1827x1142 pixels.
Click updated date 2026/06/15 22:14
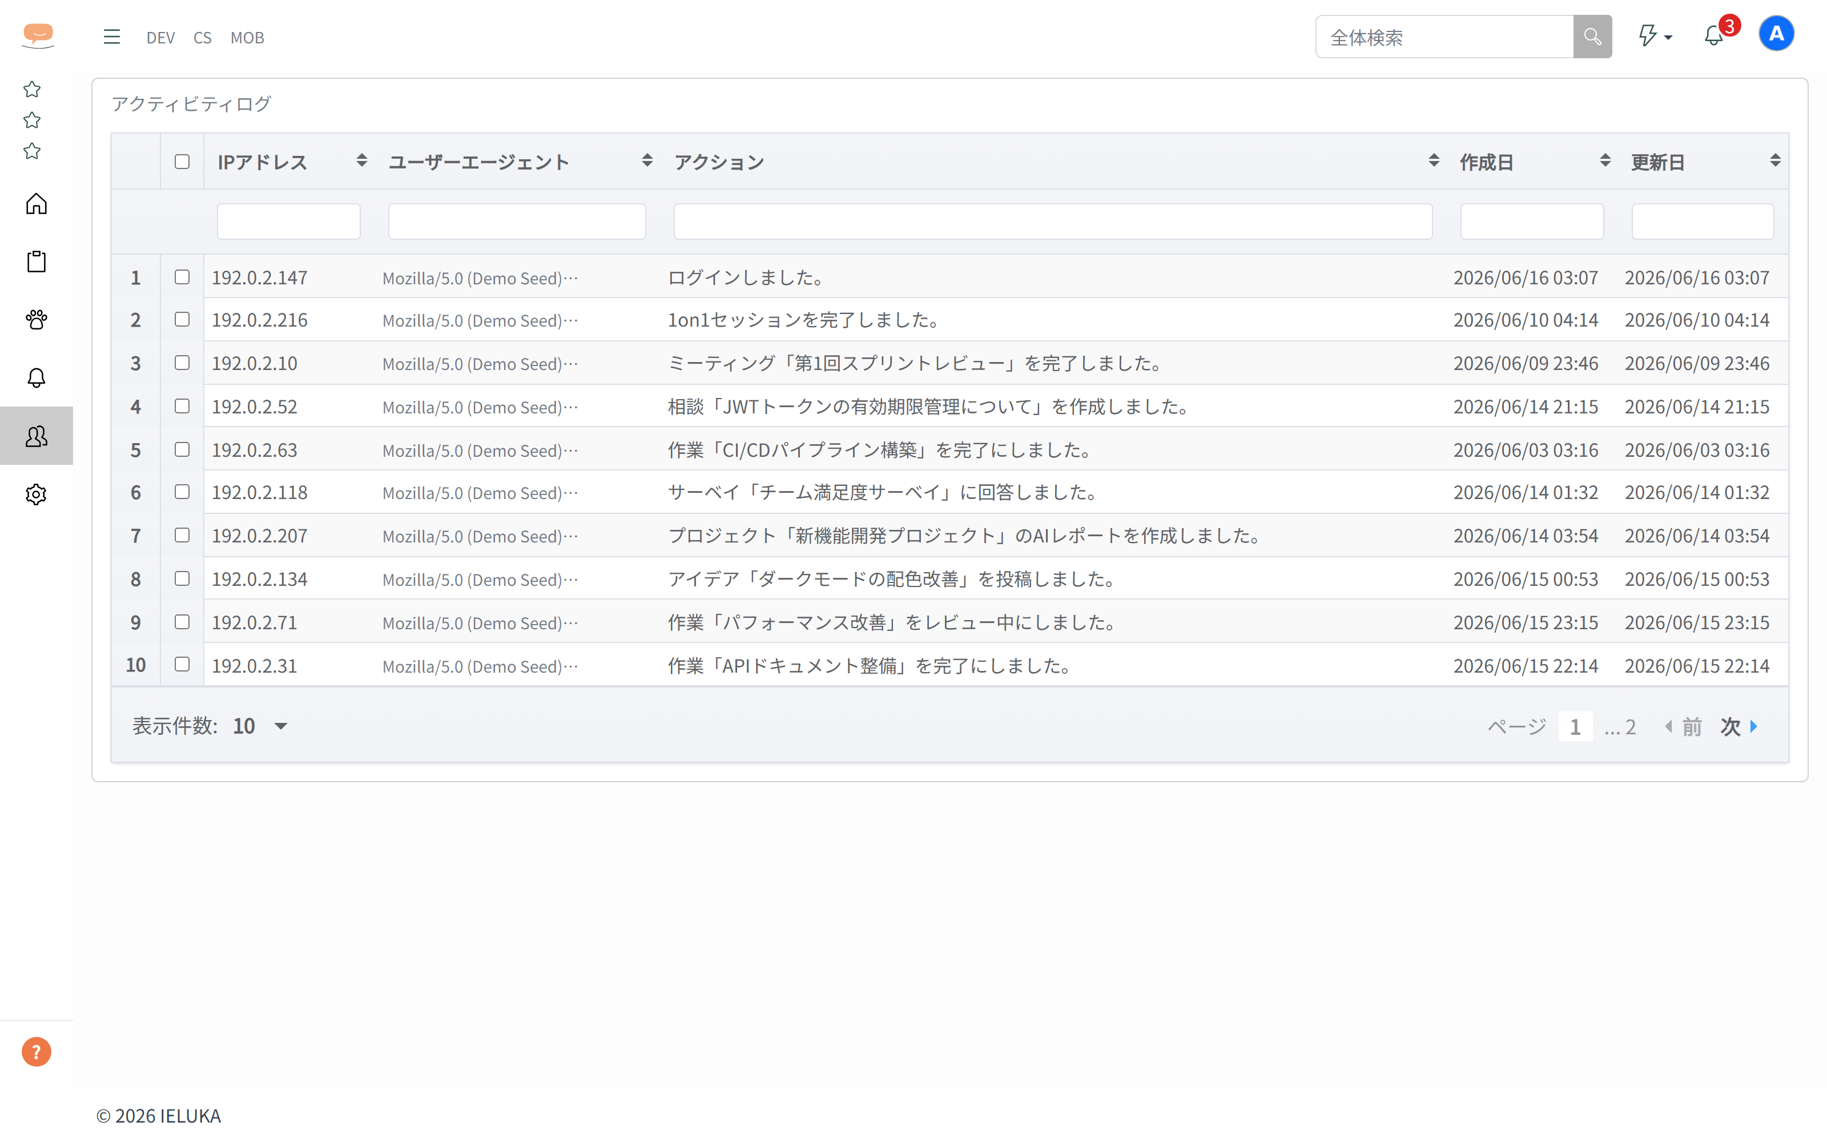(1697, 665)
